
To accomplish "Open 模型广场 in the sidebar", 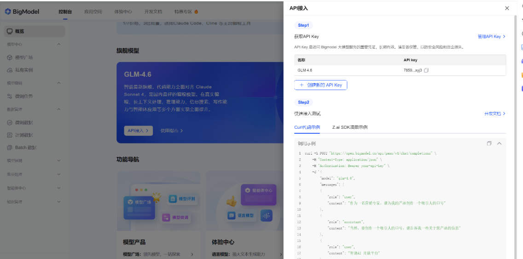I will (23, 58).
